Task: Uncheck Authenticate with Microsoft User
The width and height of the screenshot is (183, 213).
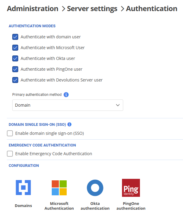Action: [16, 48]
